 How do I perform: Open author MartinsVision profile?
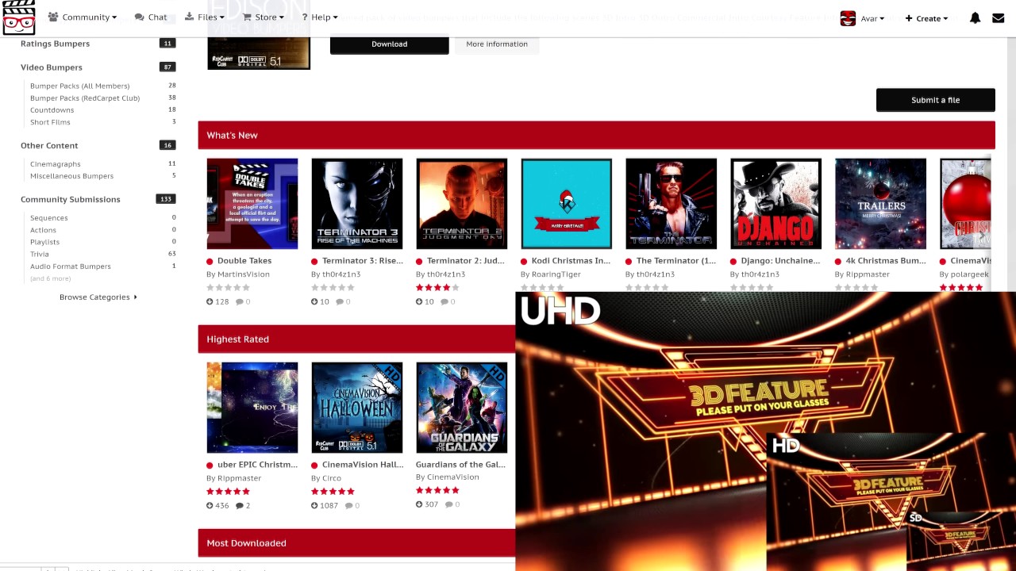coord(244,274)
